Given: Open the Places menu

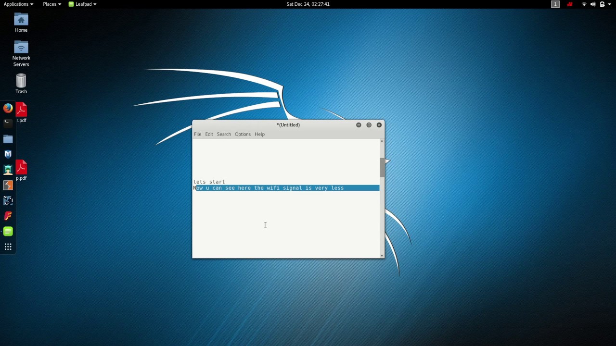Looking at the screenshot, I should [x=52, y=4].
